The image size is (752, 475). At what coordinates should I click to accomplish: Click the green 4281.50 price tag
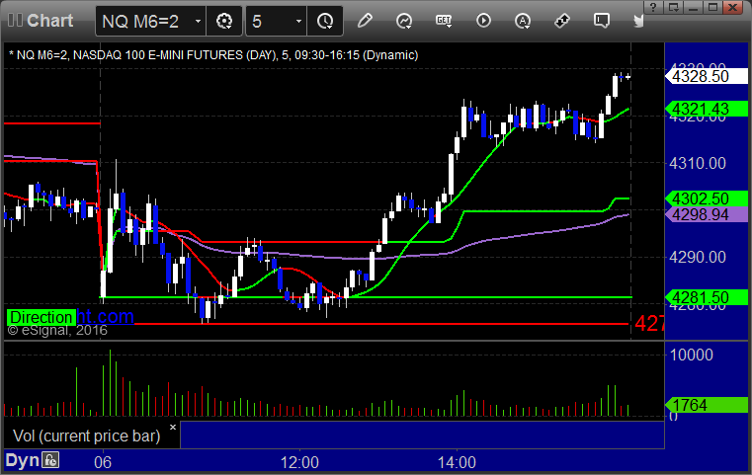point(706,297)
